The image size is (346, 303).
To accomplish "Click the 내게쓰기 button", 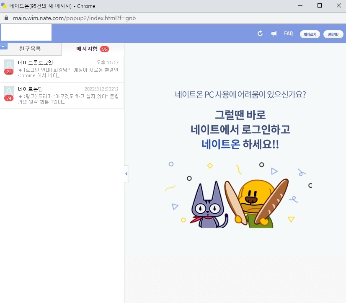I will 310,34.
